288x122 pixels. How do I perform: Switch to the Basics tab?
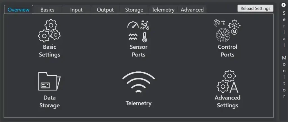tap(47, 10)
